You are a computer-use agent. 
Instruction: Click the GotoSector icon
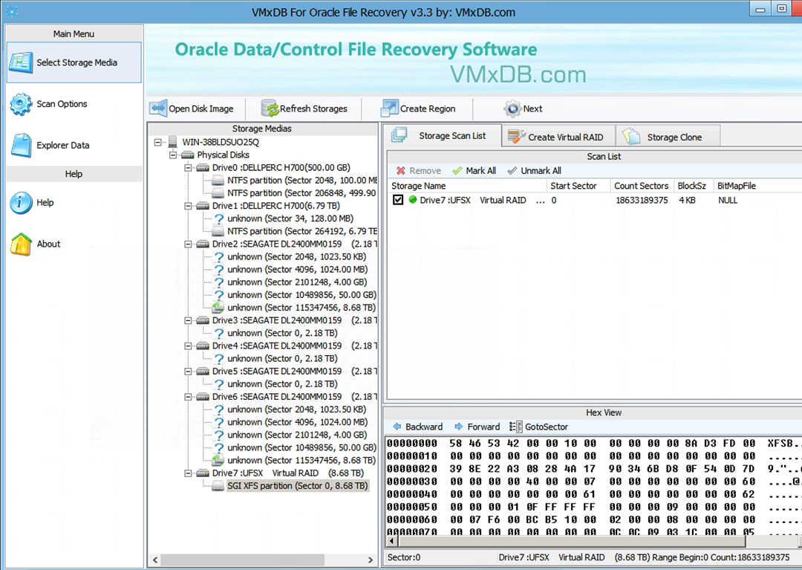(x=515, y=427)
